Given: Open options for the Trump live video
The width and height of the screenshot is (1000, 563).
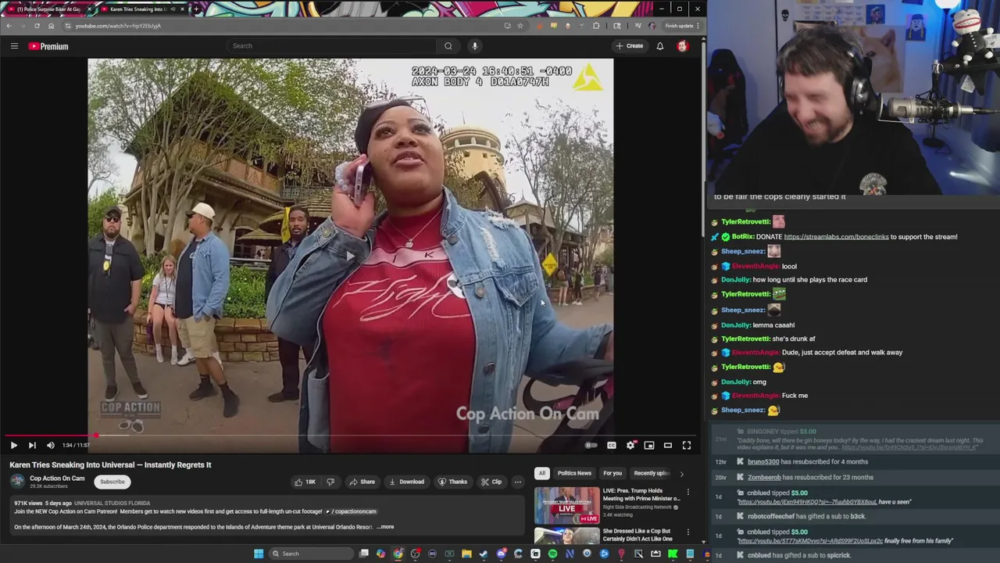Looking at the screenshot, I should (x=688, y=493).
